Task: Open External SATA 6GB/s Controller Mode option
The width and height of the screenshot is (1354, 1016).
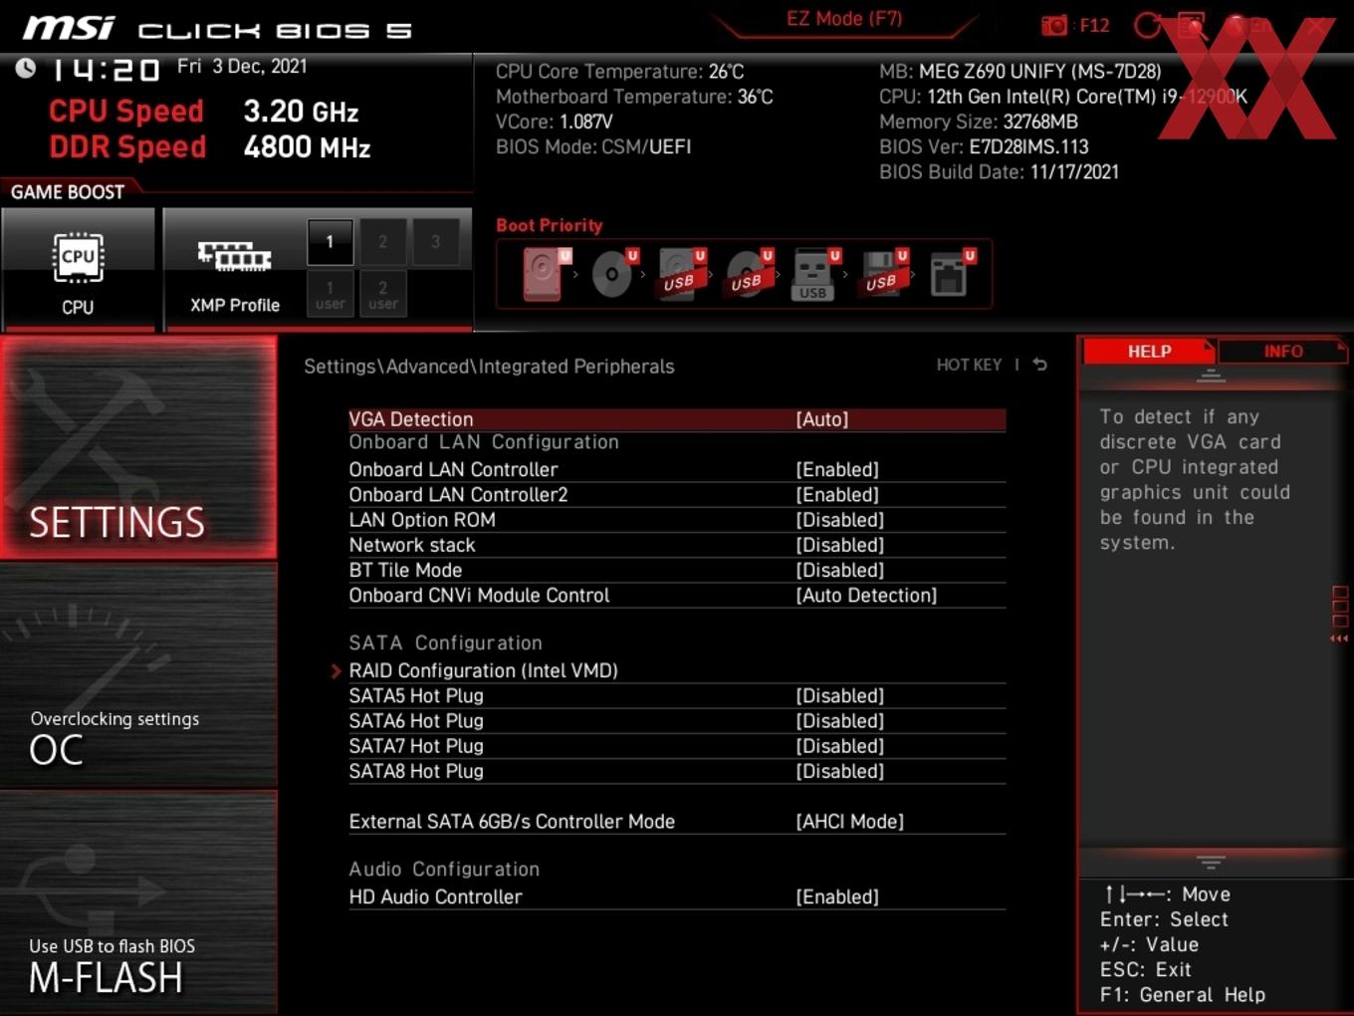Action: click(x=677, y=822)
